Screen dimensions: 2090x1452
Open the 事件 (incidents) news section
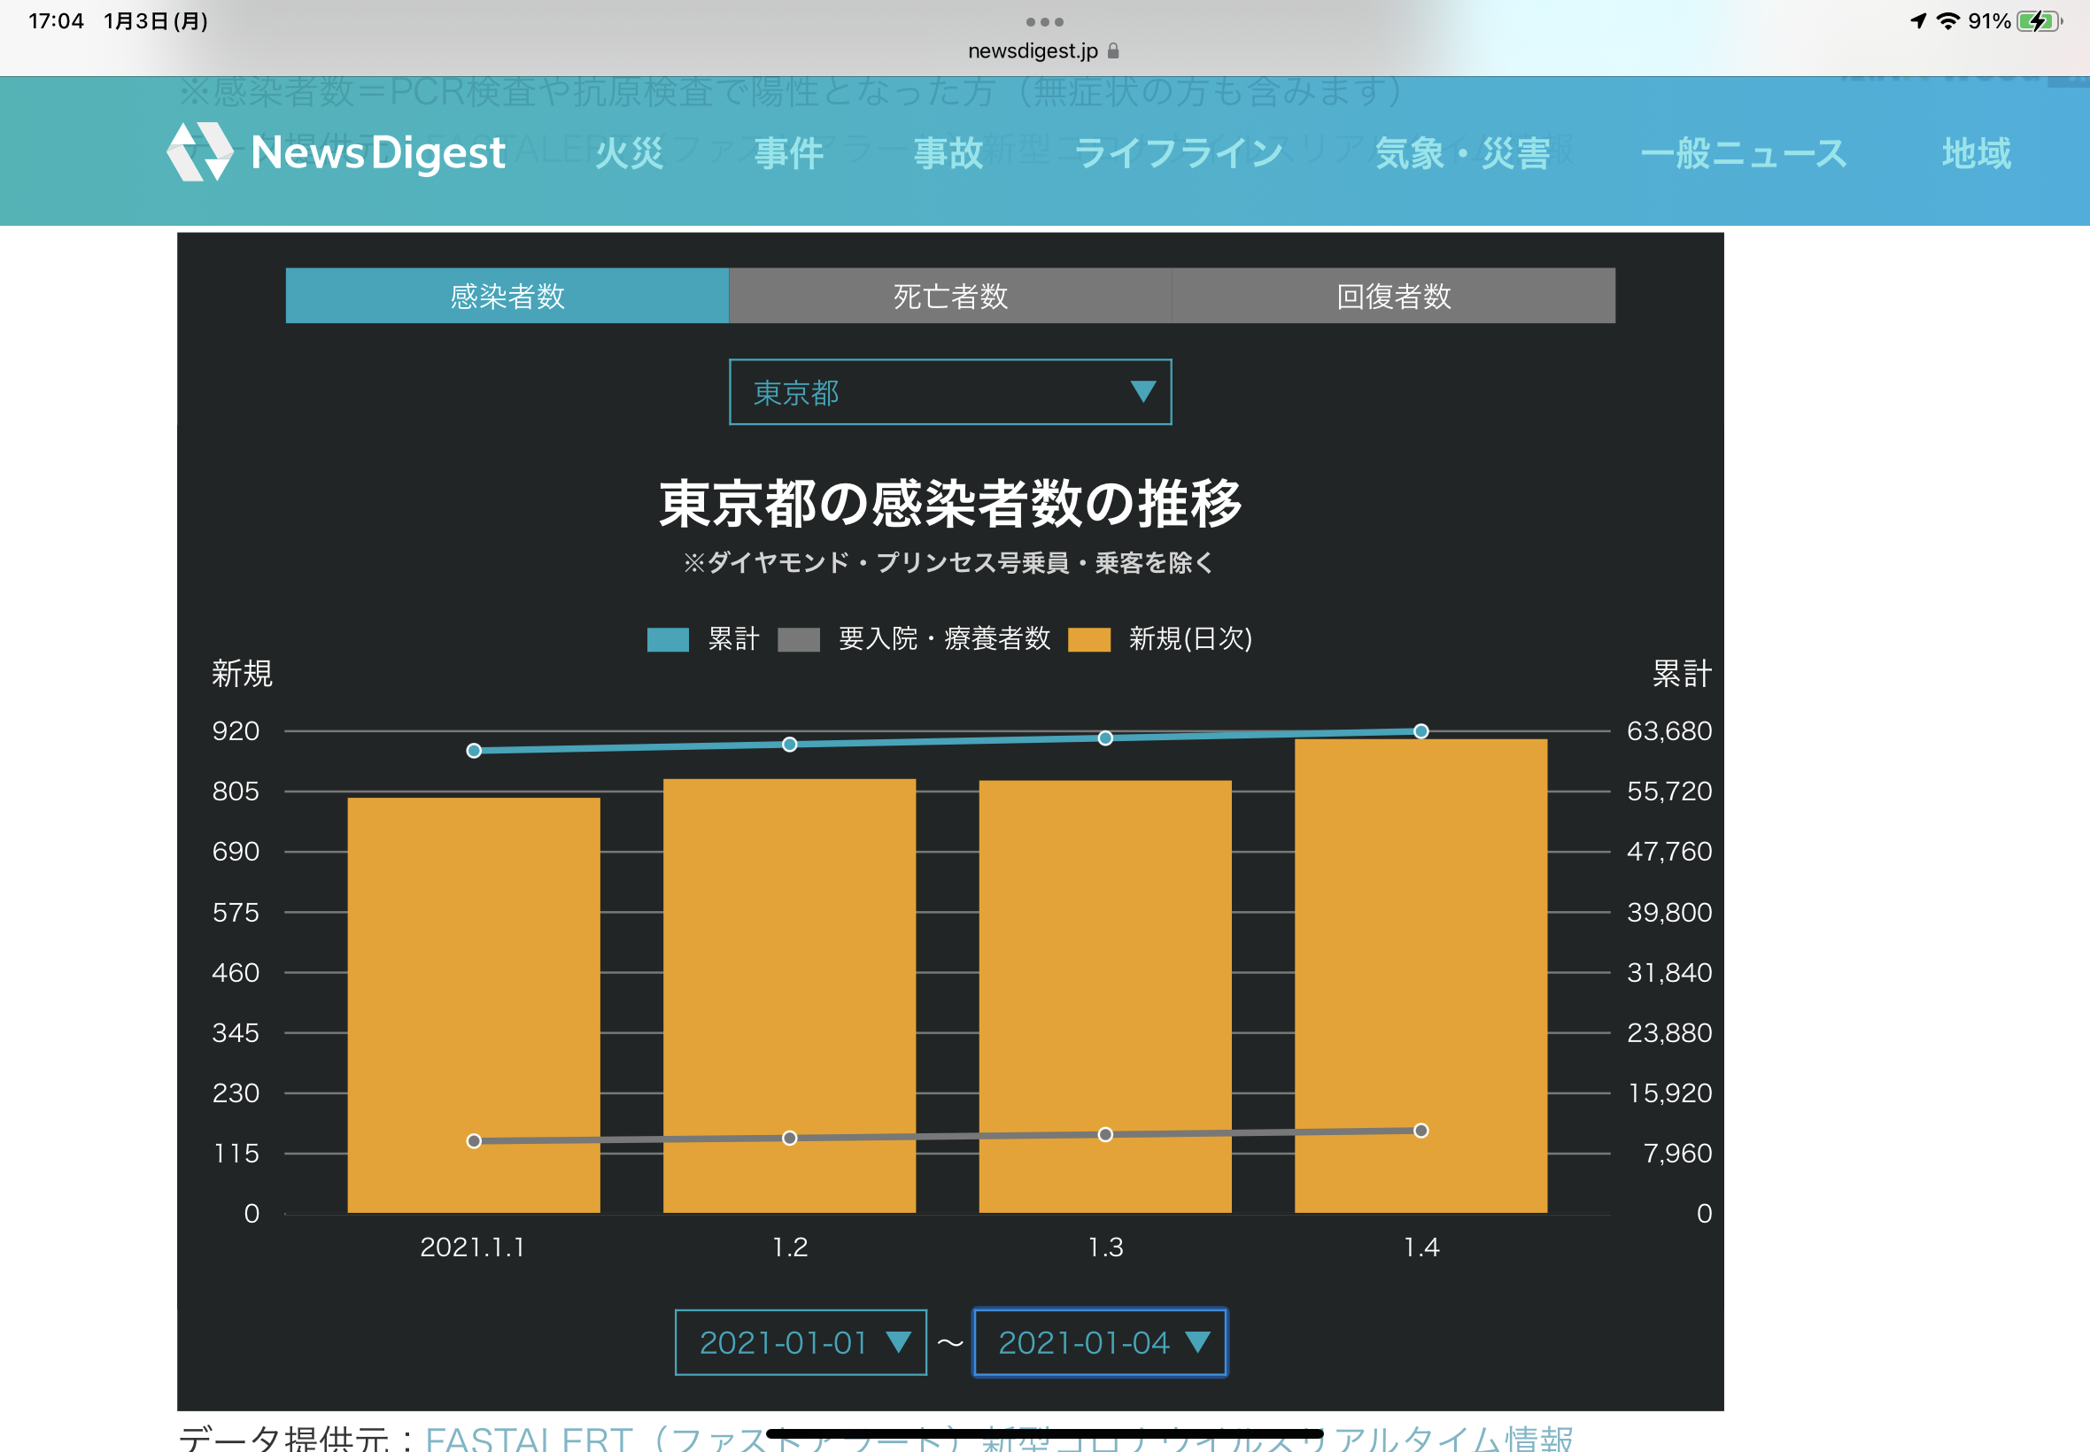coord(788,153)
